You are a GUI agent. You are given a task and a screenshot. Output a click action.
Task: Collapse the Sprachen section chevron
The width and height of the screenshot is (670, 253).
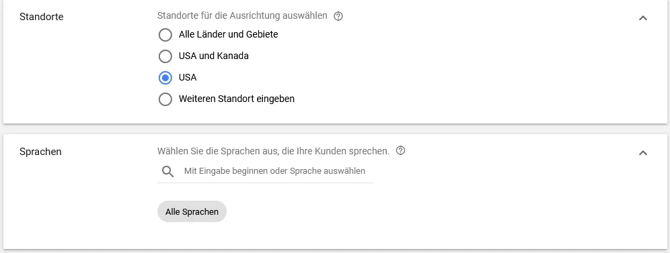click(x=642, y=152)
